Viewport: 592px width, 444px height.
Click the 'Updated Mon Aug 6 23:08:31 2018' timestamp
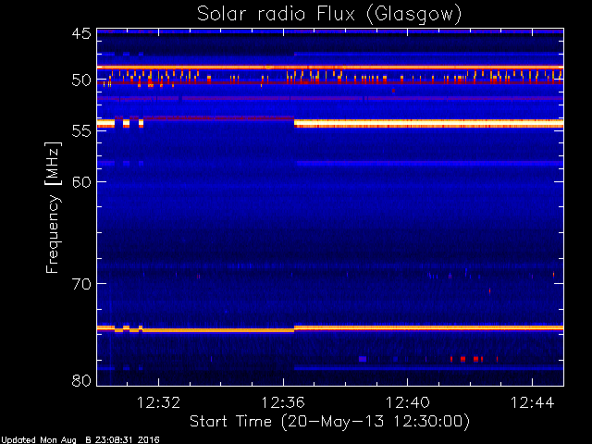pyautogui.click(x=80, y=440)
